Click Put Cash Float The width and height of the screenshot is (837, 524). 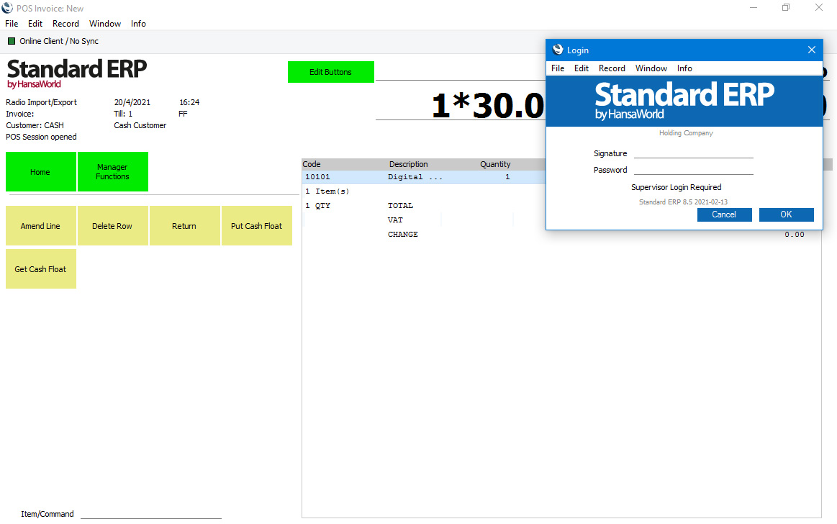(x=256, y=226)
